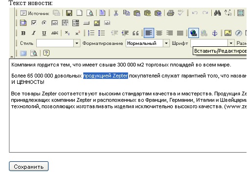247x176 pixels.
Task: Toggle subscript formatting
Action: tap(67, 33)
